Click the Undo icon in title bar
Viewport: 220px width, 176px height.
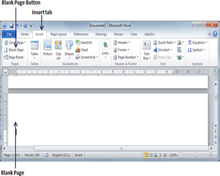[x=17, y=26]
